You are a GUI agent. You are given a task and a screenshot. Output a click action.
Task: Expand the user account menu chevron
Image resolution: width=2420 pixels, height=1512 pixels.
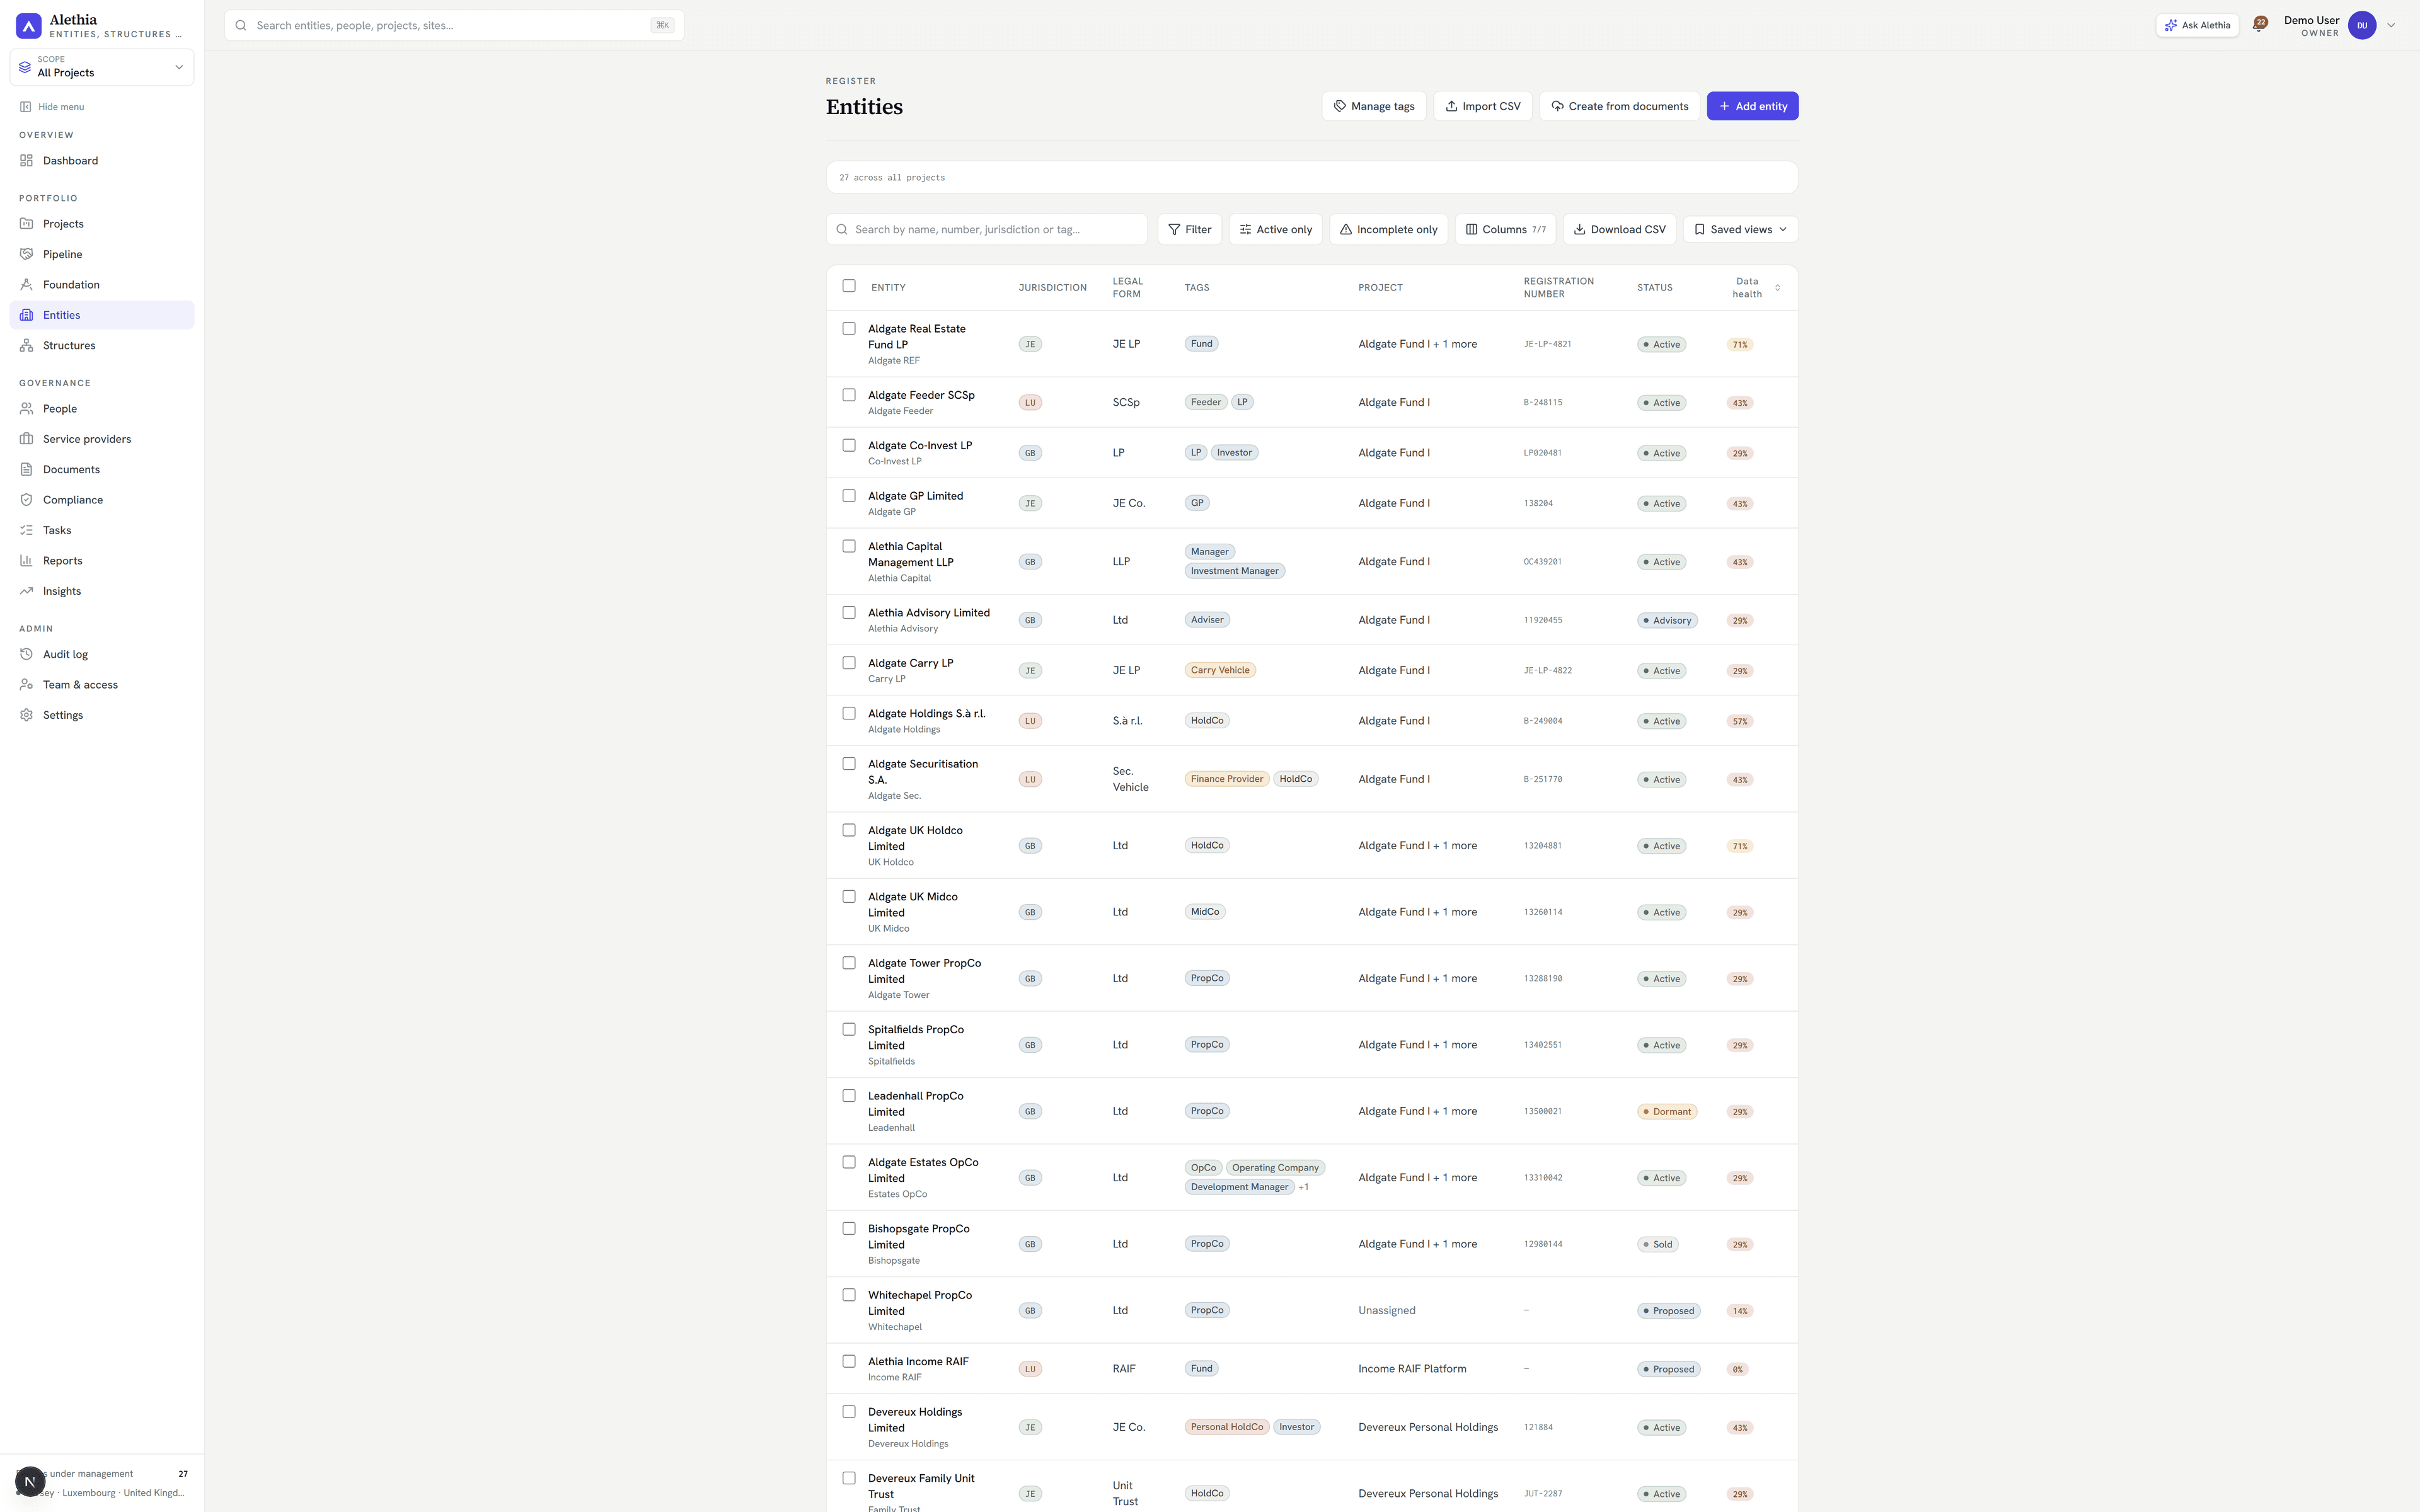(2391, 25)
